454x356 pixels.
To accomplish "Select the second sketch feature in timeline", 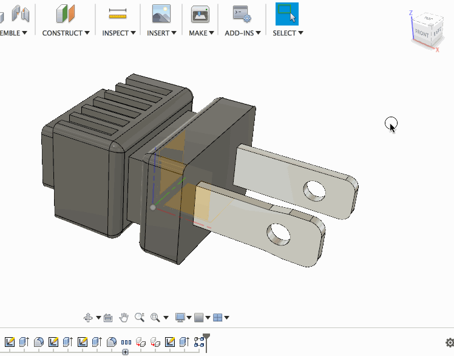I will click(x=53, y=342).
